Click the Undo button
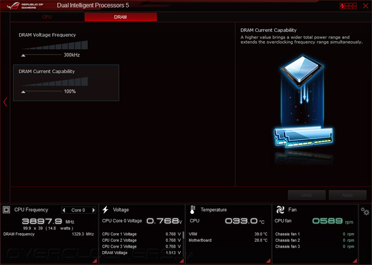 click(306, 195)
